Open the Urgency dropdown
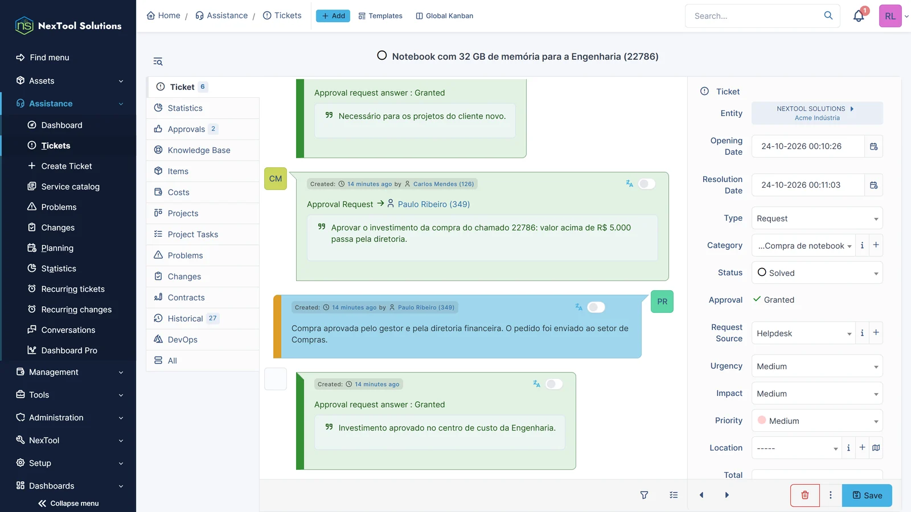This screenshot has width=911, height=512. (817, 366)
